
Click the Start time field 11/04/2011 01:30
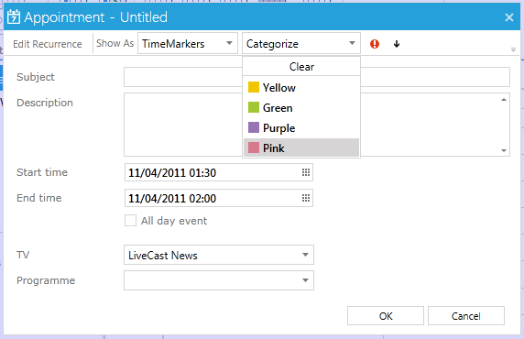point(219,172)
